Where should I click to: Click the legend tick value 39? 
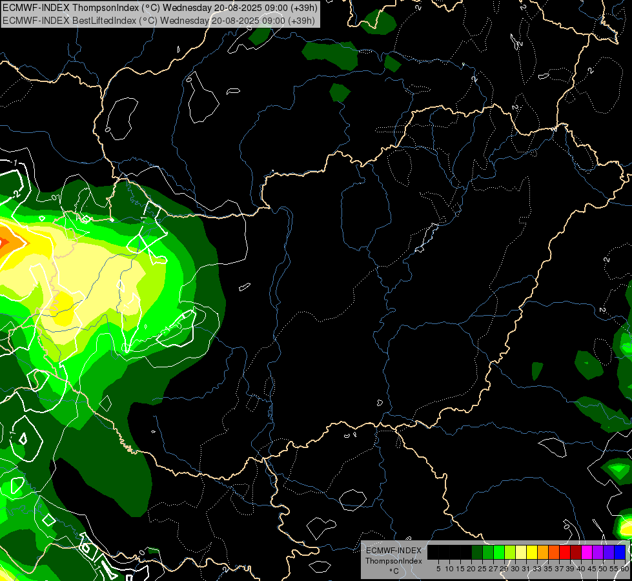[x=570, y=569]
